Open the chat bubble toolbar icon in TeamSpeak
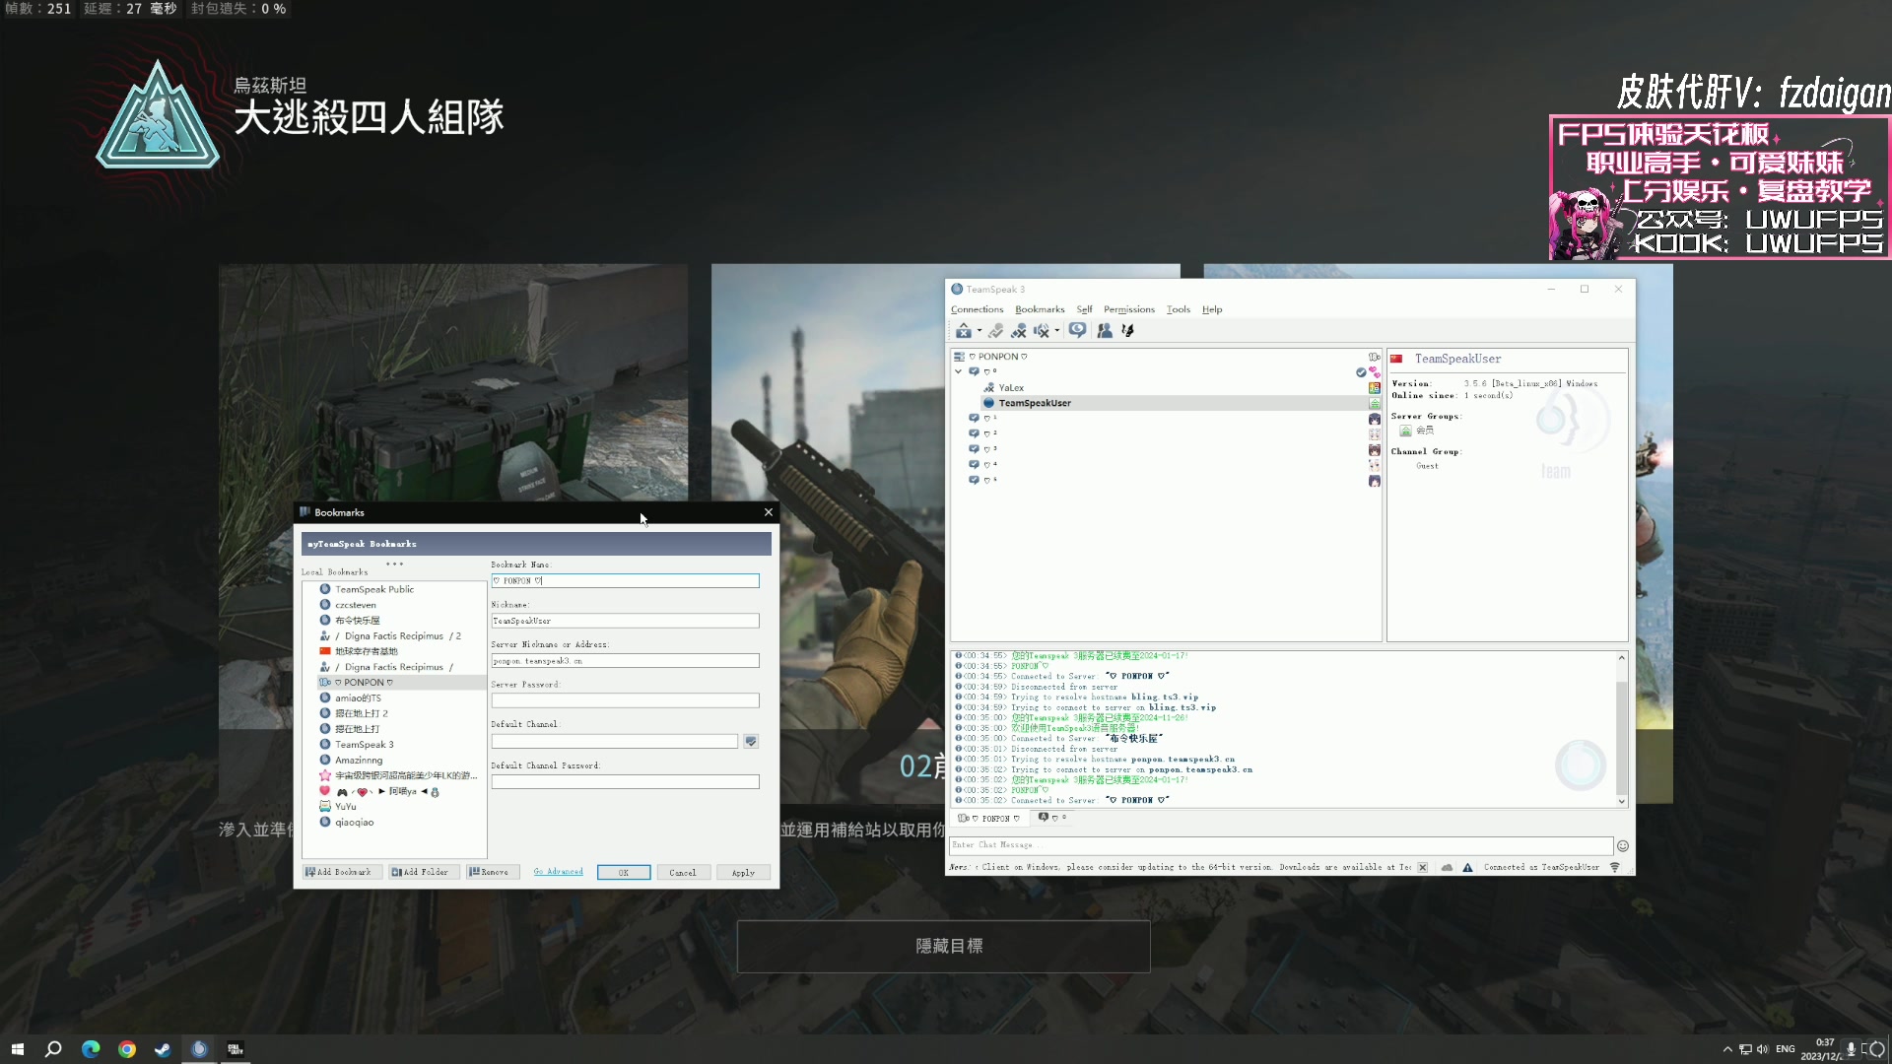This screenshot has width=1892, height=1064. [x=1077, y=331]
